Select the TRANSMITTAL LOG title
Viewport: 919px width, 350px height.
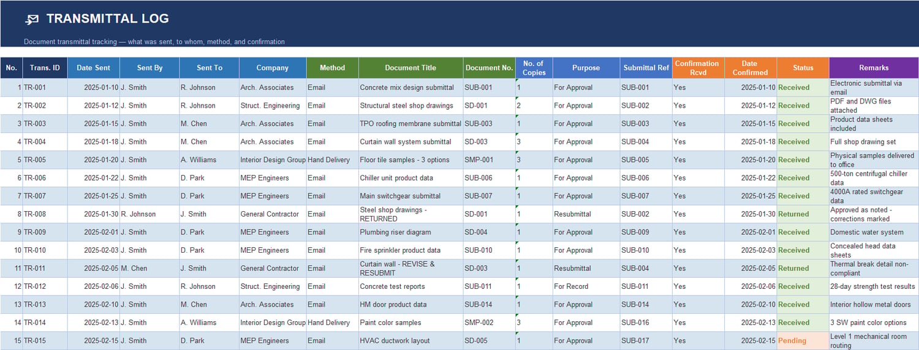(108, 19)
